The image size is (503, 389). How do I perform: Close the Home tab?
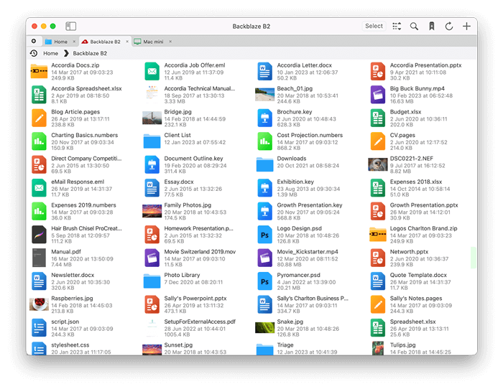pos(74,42)
